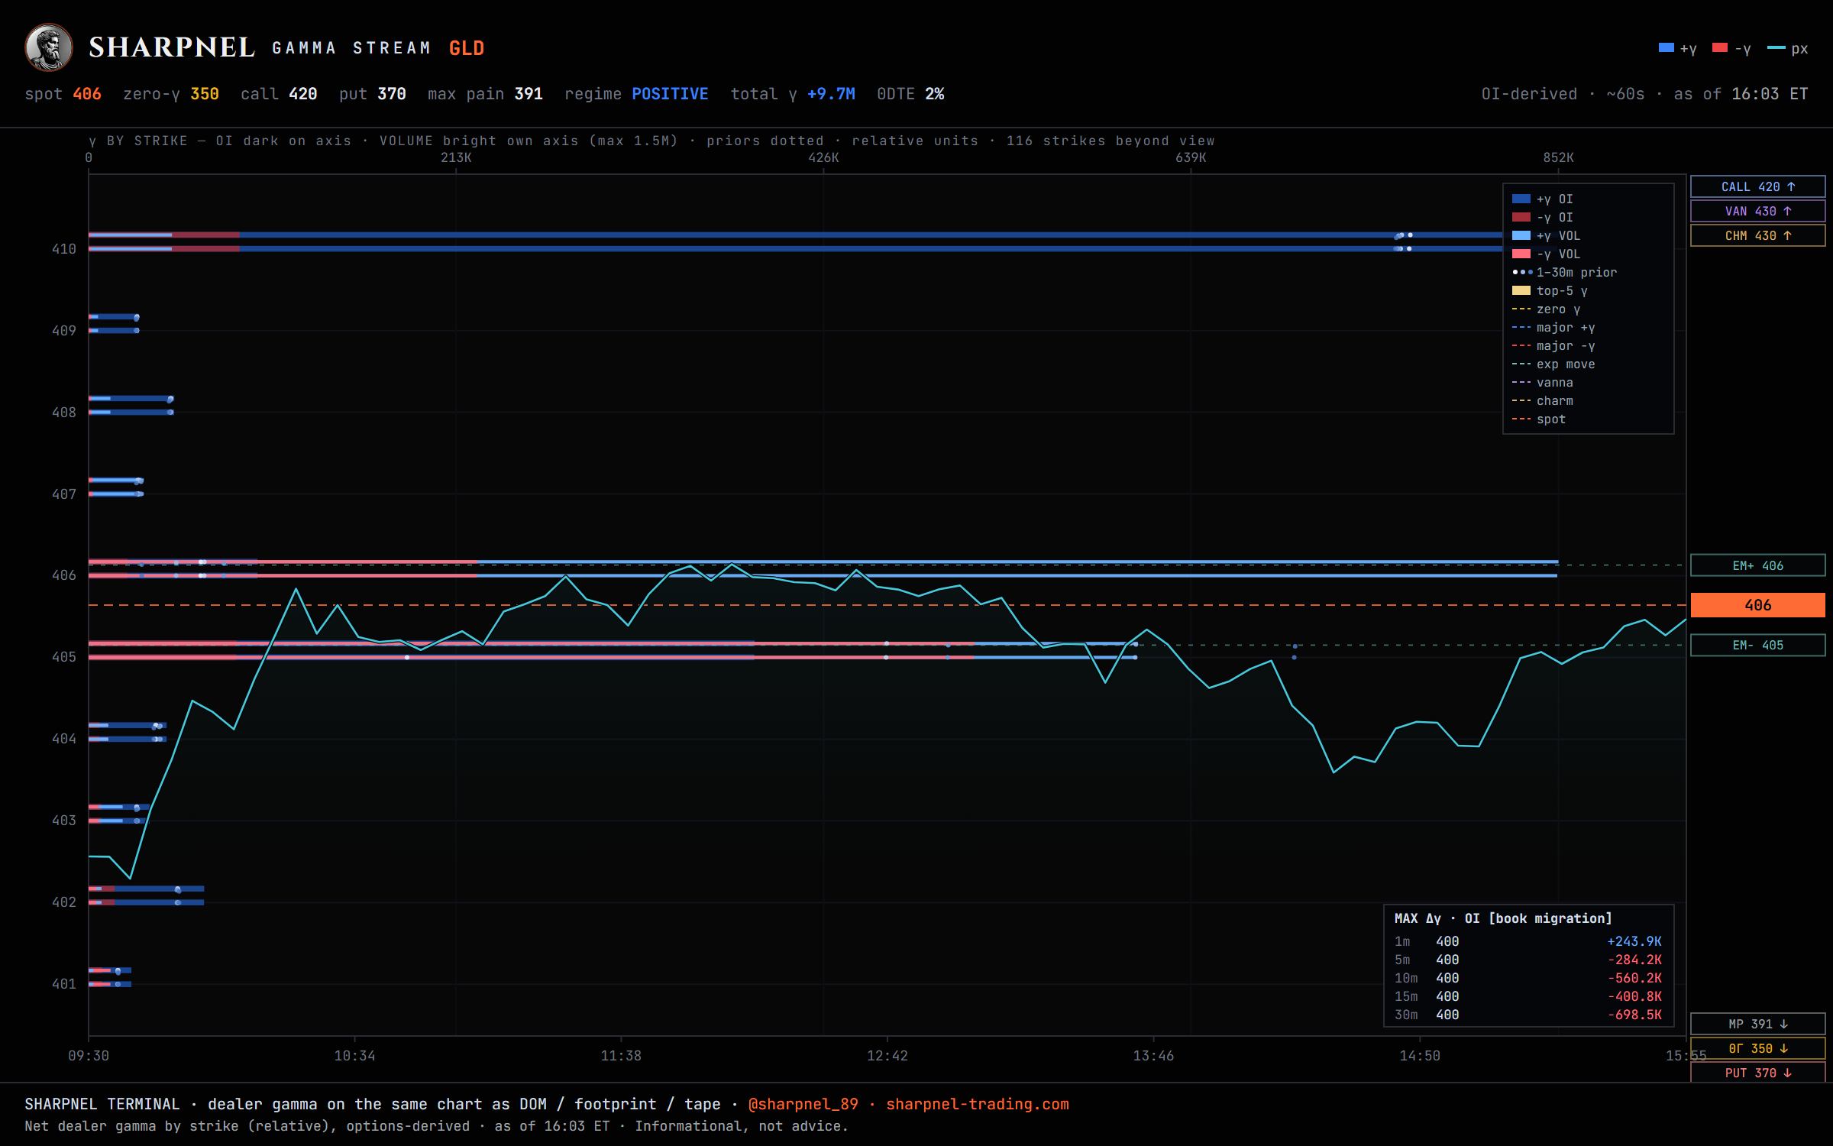Open the @sharpnel_89 handle link
The height and width of the screenshot is (1146, 1833).
(803, 1104)
